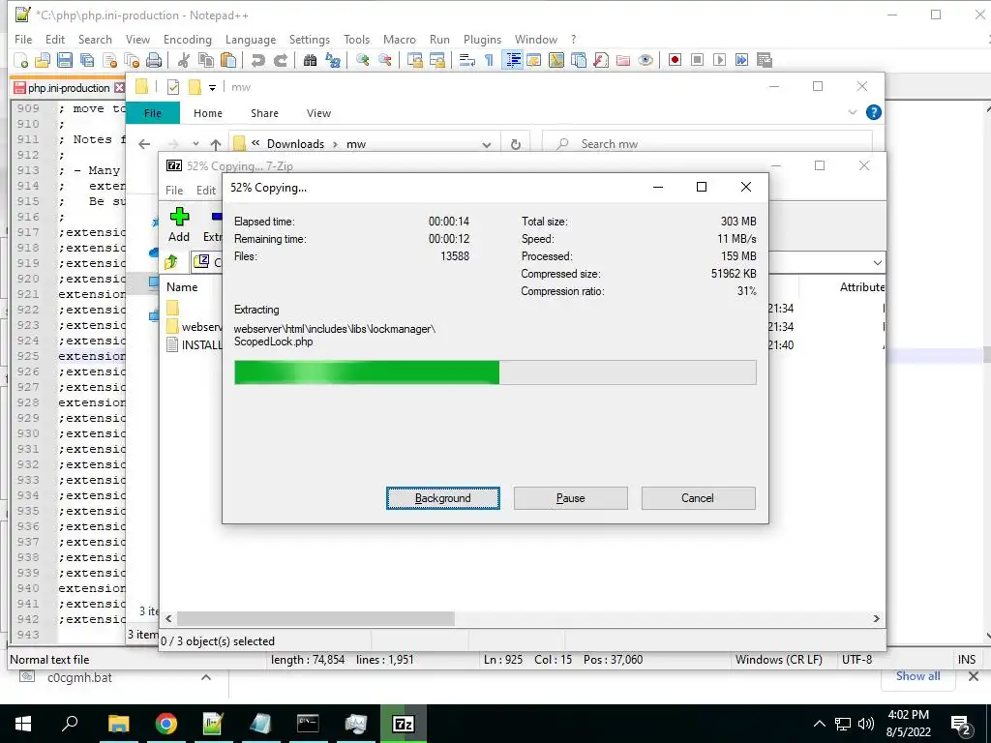Expand the 7-Zip path combo box dropdown
The image size is (991, 743).
877,262
